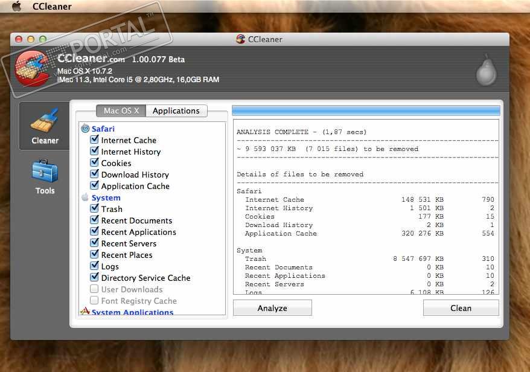Screen dimensions: 530x372
Task: Click the Safari heading in results
Action: pyautogui.click(x=249, y=191)
